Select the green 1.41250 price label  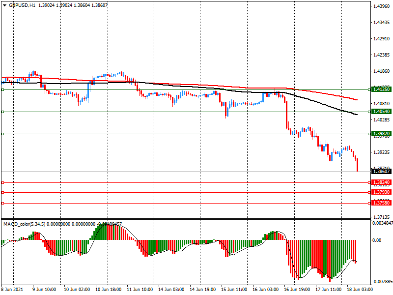[382, 89]
